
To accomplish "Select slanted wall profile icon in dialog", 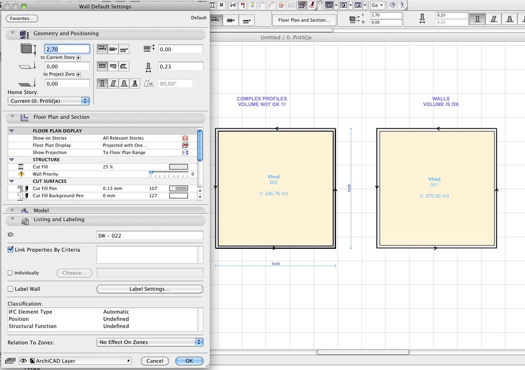I will click(x=113, y=83).
